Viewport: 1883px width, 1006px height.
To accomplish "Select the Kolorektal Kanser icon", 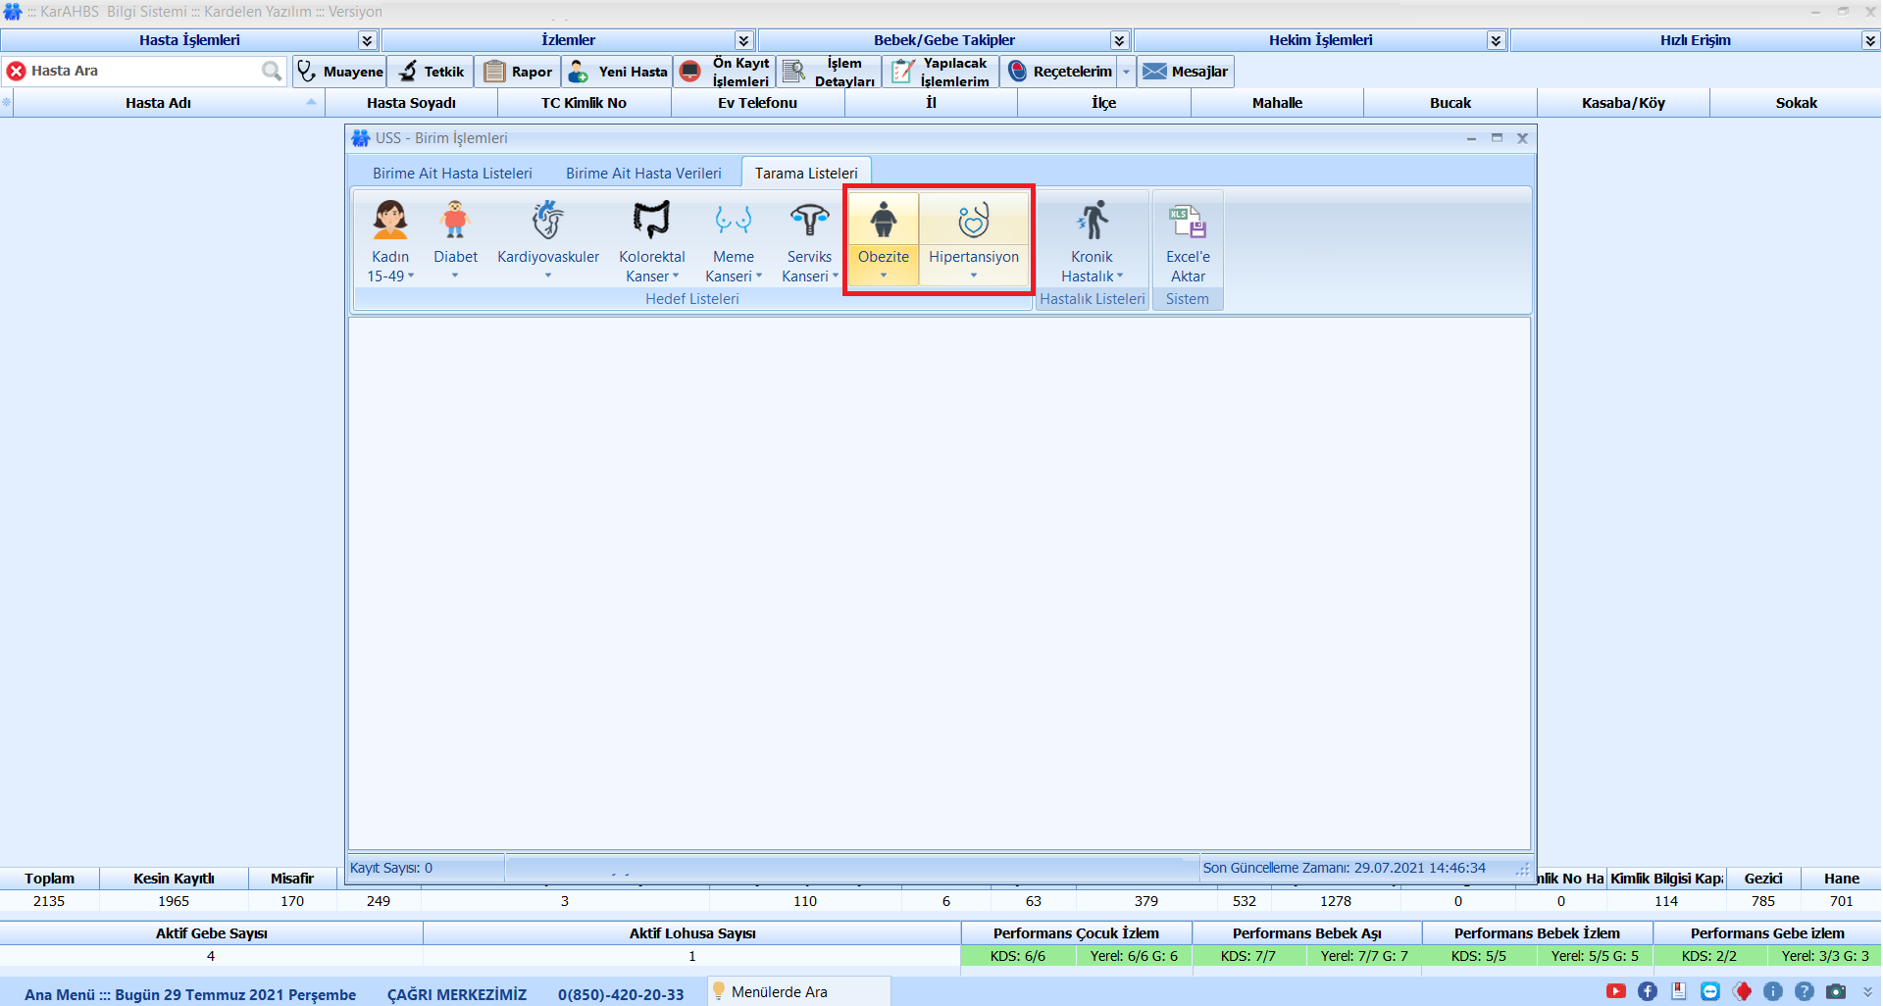I will (x=651, y=240).
